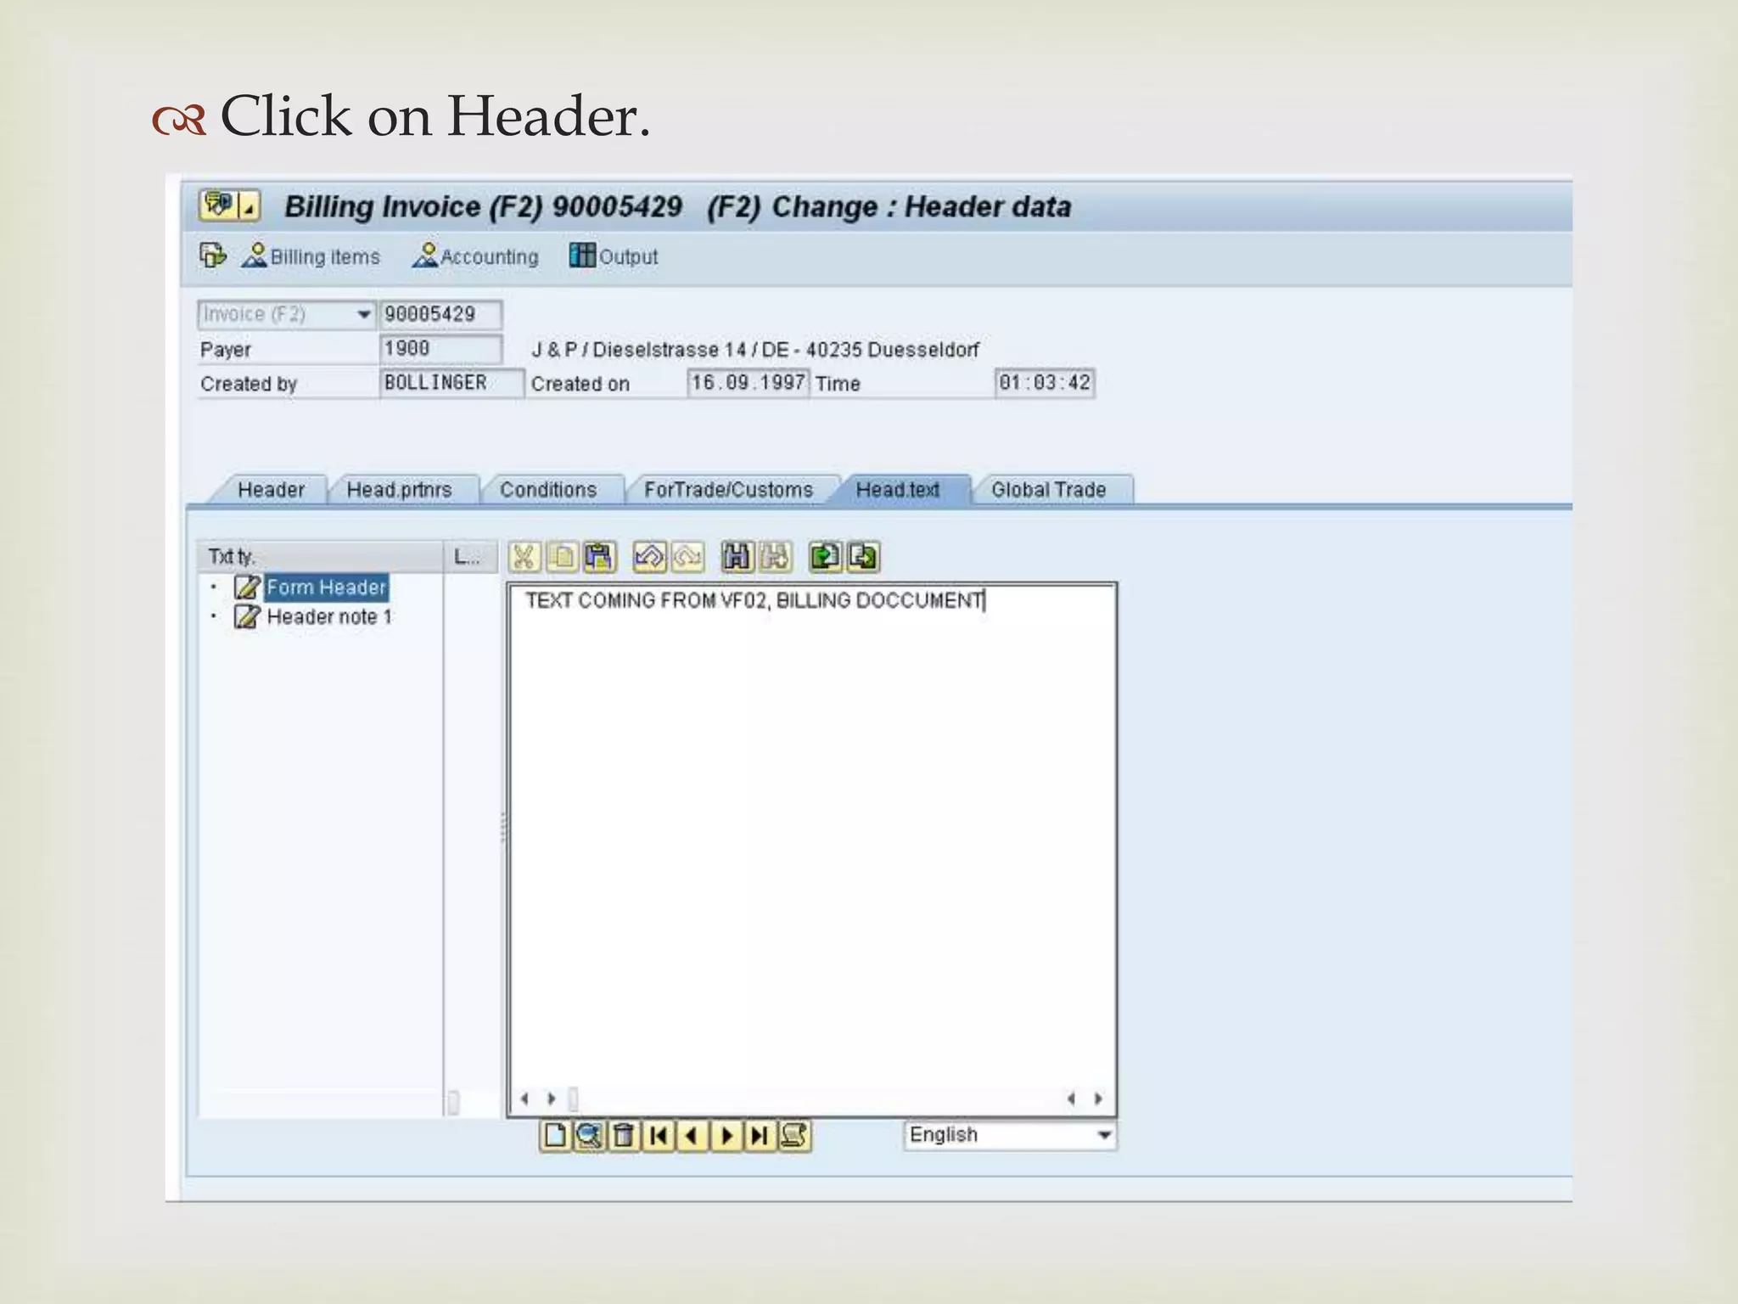Open the Invoice (F2) document type dropdown
This screenshot has width=1738, height=1304.
363,314
